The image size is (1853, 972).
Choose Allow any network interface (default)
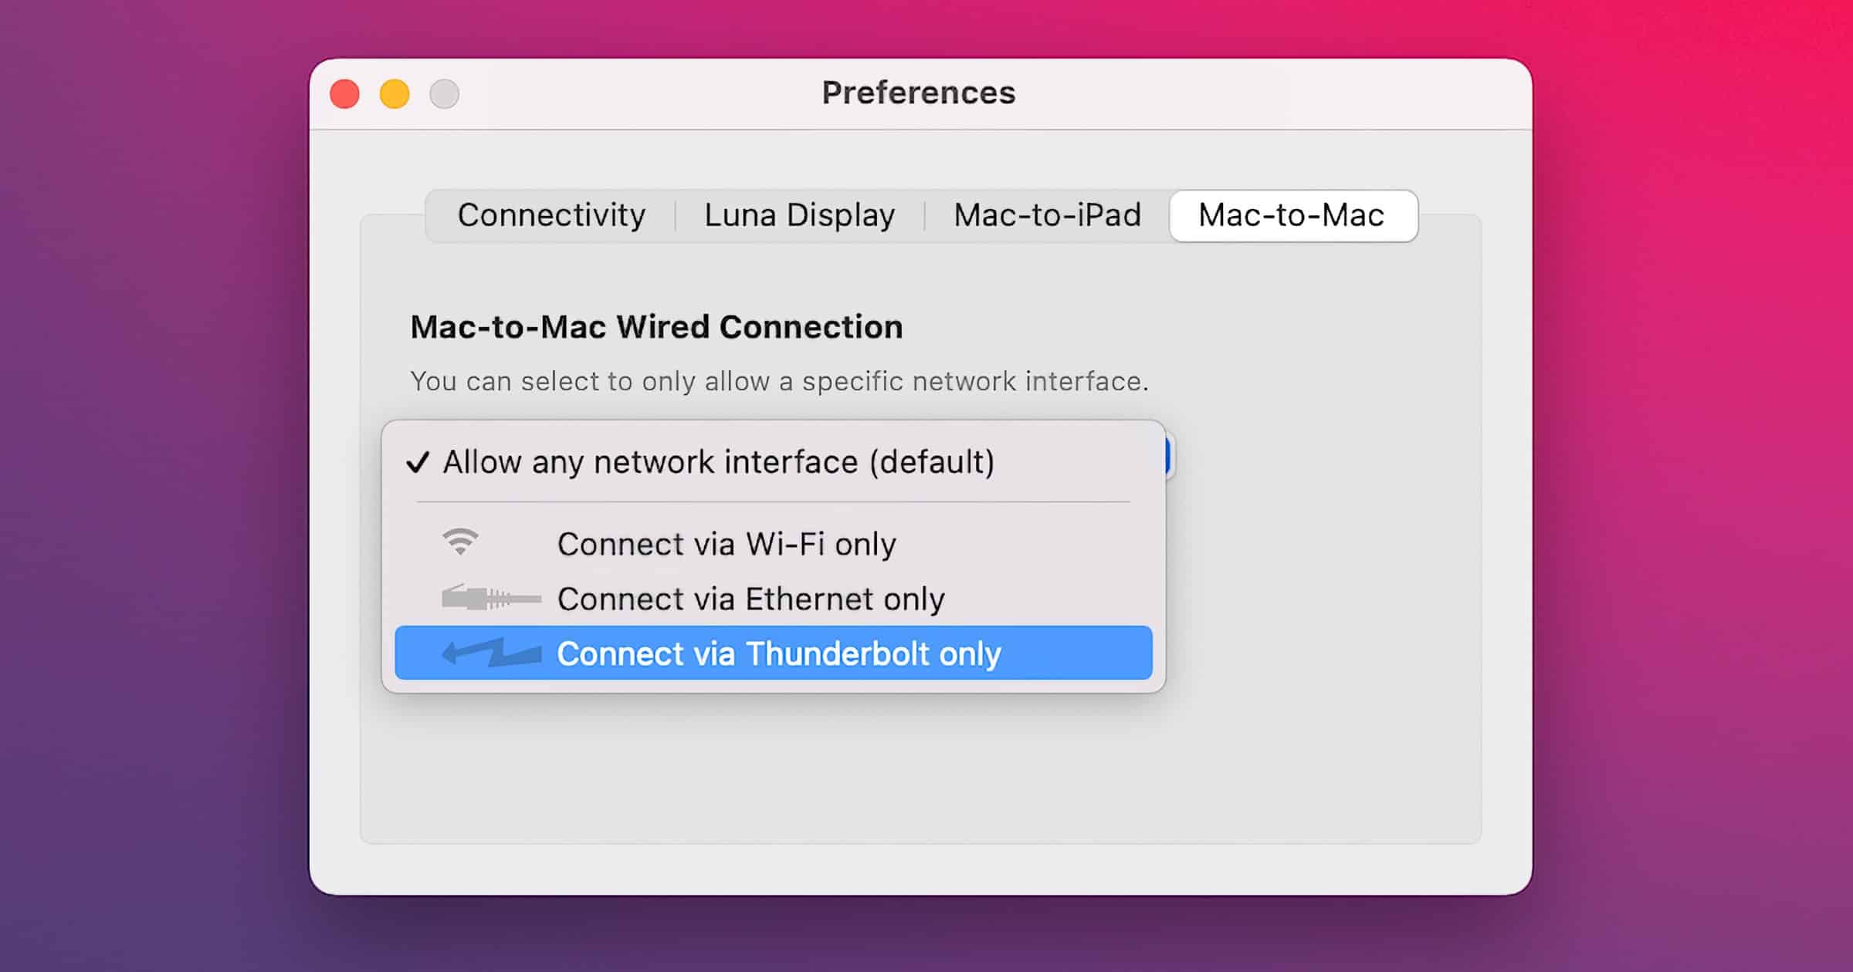[718, 462]
